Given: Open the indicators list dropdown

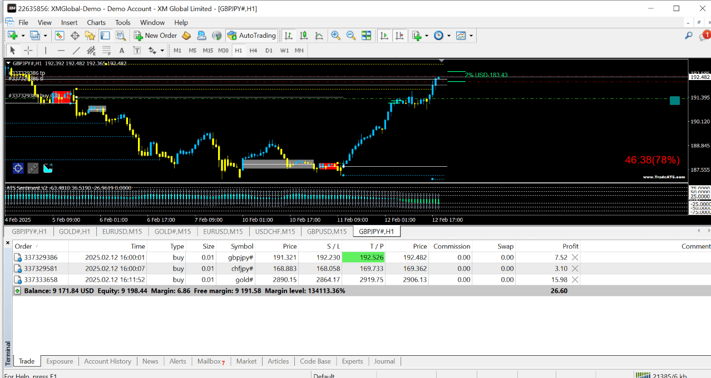Looking at the screenshot, I should pyautogui.click(x=427, y=36).
